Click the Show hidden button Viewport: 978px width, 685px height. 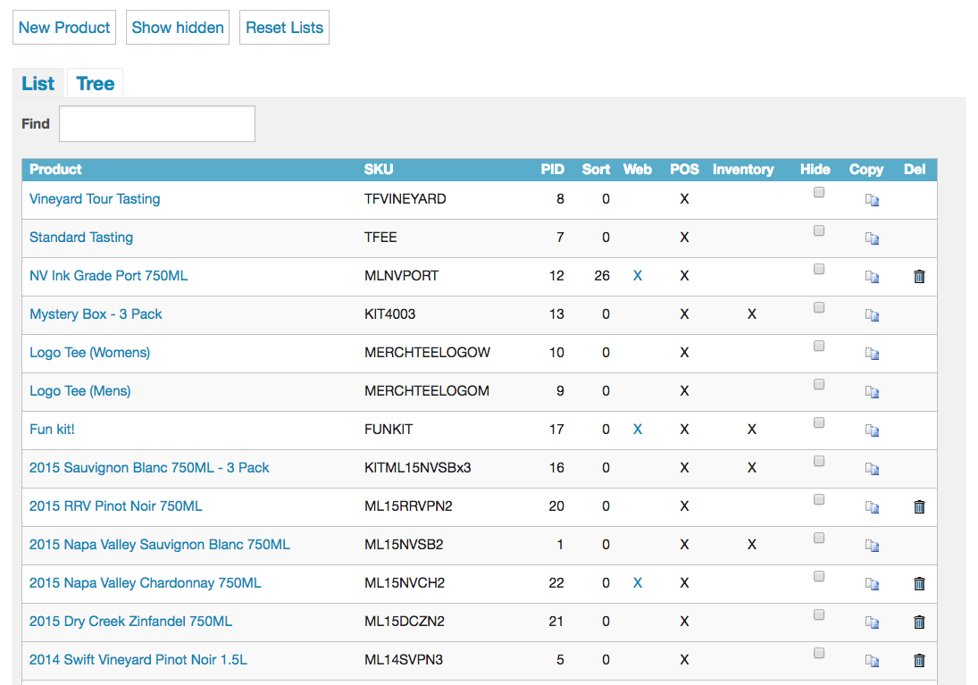tap(178, 28)
